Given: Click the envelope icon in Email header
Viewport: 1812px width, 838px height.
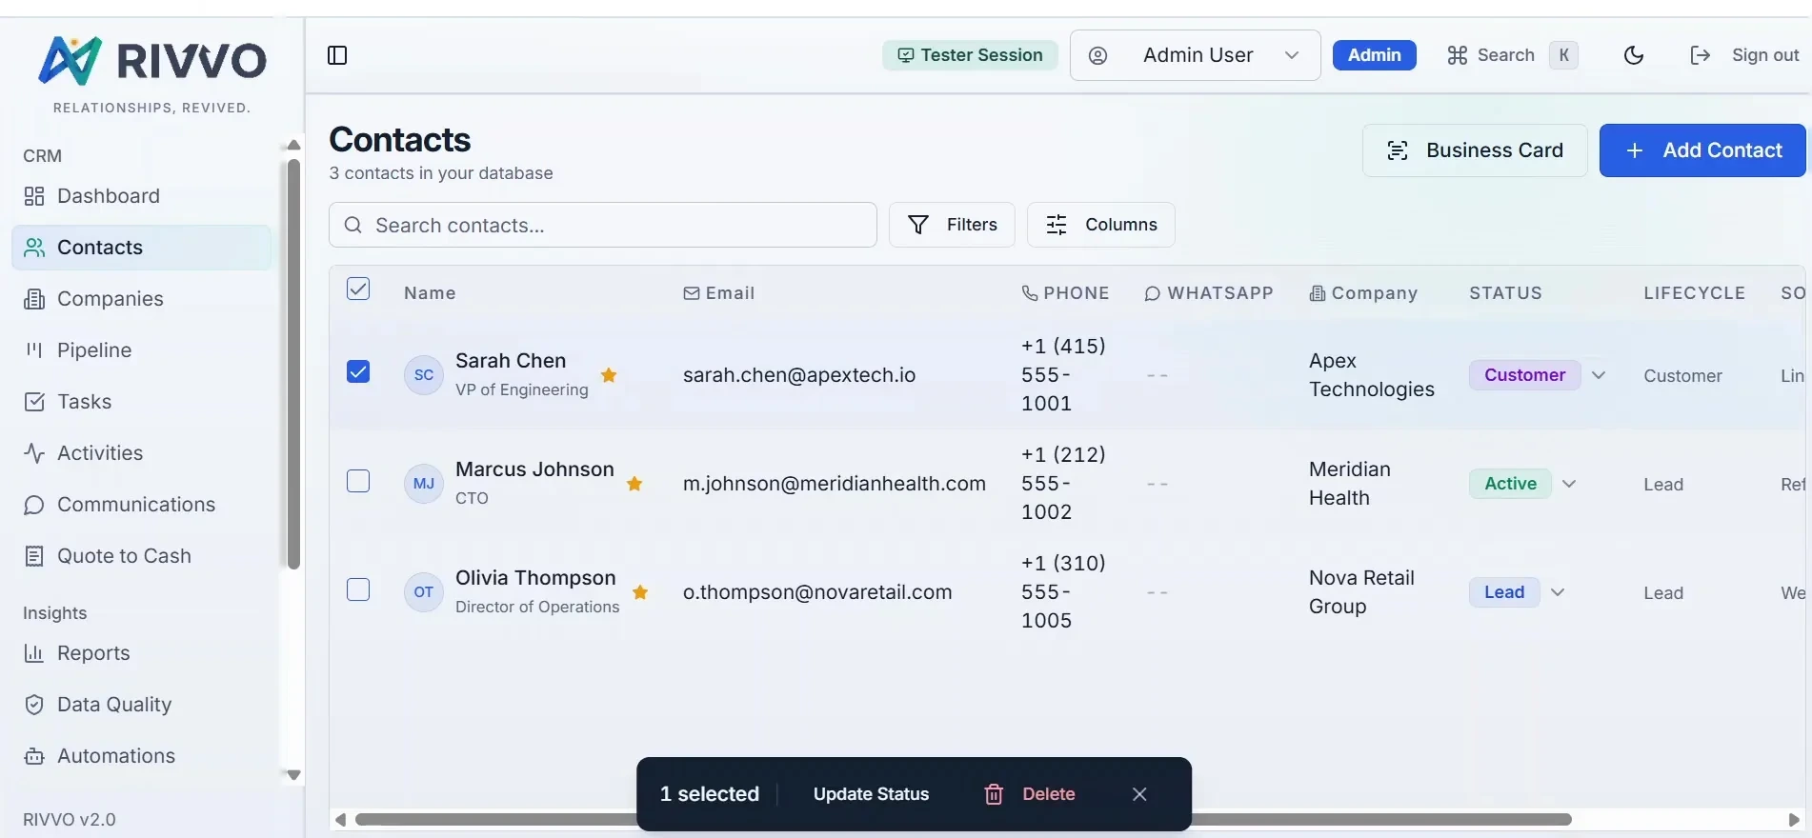Looking at the screenshot, I should 692,293.
